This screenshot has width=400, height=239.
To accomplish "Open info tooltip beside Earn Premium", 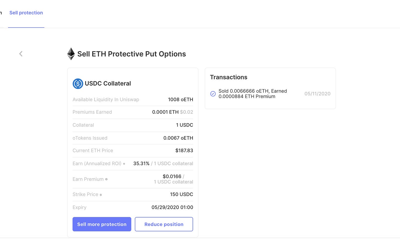I will click(106, 179).
